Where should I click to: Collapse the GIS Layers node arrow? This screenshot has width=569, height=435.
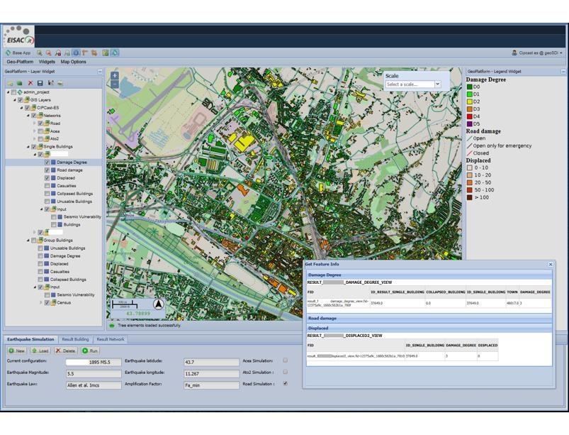pos(15,100)
